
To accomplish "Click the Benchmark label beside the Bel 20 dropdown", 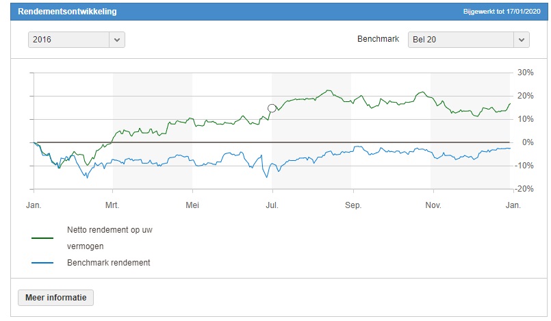I will tap(377, 40).
